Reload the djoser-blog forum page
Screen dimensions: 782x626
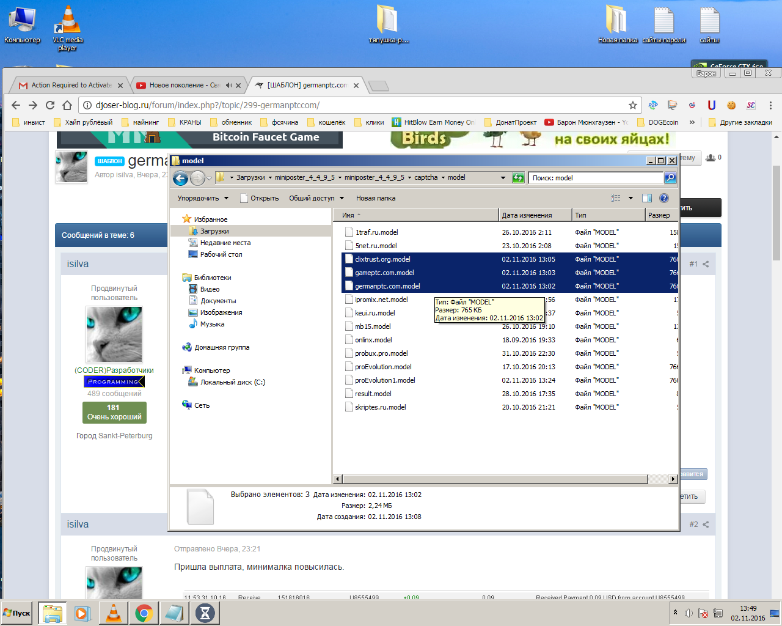pos(50,105)
